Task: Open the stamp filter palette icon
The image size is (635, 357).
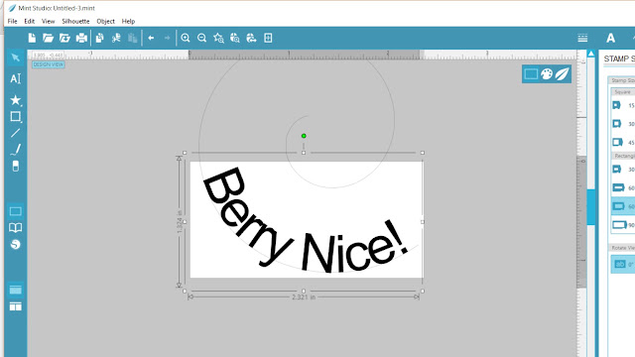Action: coord(547,74)
